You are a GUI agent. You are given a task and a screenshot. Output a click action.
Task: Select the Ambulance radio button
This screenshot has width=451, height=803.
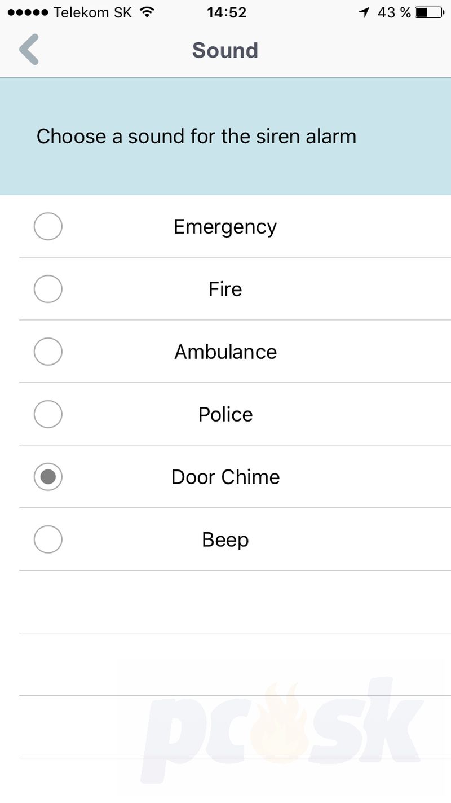click(x=48, y=352)
